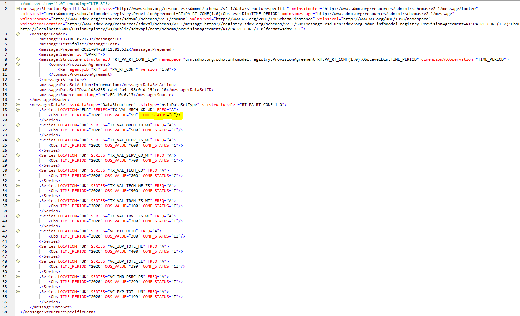The width and height of the screenshot is (520, 316).
Task: Collapse the root StructureSpecificData fold marker
Action: tap(18, 9)
